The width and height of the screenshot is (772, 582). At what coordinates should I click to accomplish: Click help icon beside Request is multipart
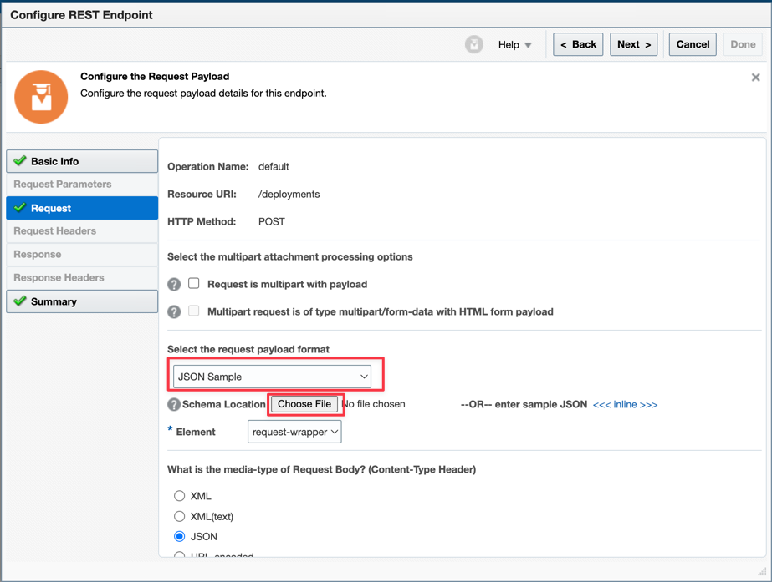pos(174,285)
